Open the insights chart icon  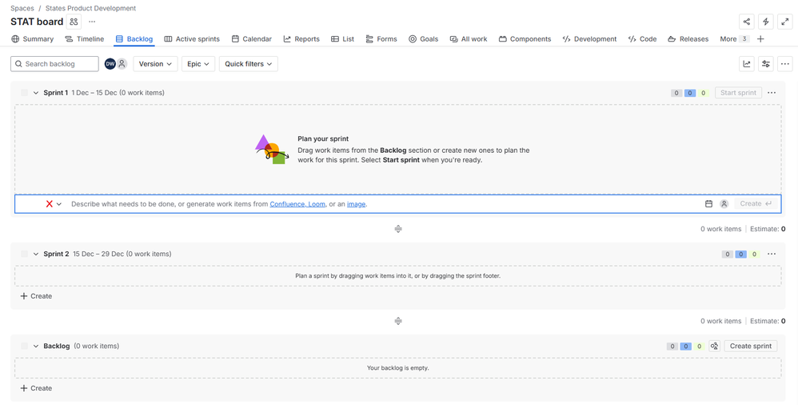click(x=747, y=64)
